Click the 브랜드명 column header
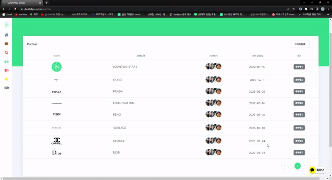Viewport: 332px width, 180px height. point(141,56)
